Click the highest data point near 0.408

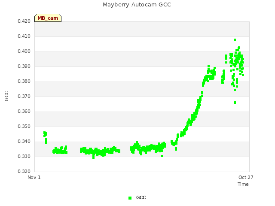coord(235,40)
